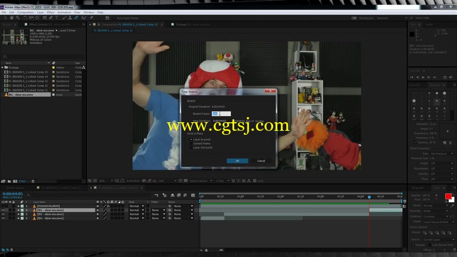
Task: Click the snapshot camera icon in viewer
Action: click(144, 180)
